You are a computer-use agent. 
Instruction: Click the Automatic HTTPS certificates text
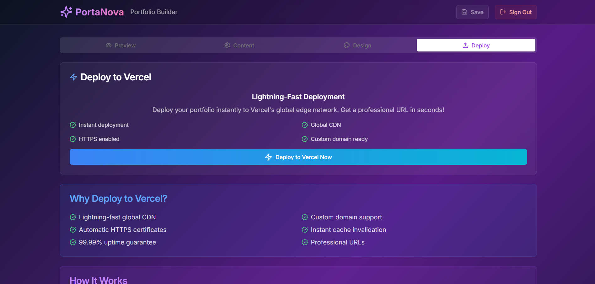click(x=123, y=230)
